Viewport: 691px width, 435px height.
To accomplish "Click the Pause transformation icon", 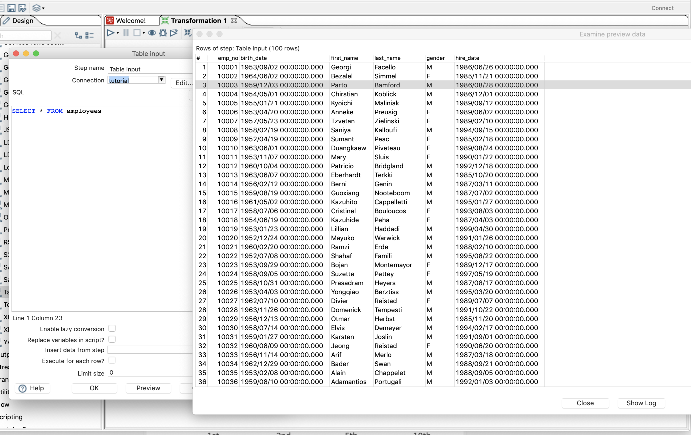I will click(126, 33).
